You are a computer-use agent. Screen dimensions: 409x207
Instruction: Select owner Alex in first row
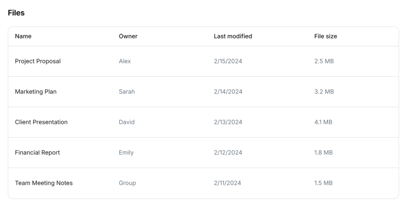coord(125,61)
